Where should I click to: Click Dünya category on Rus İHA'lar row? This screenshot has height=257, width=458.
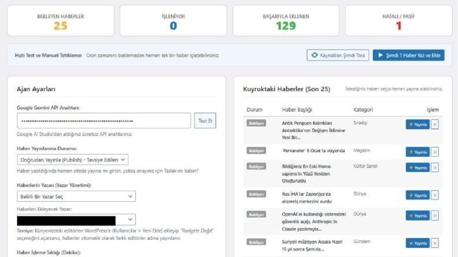coord(360,194)
